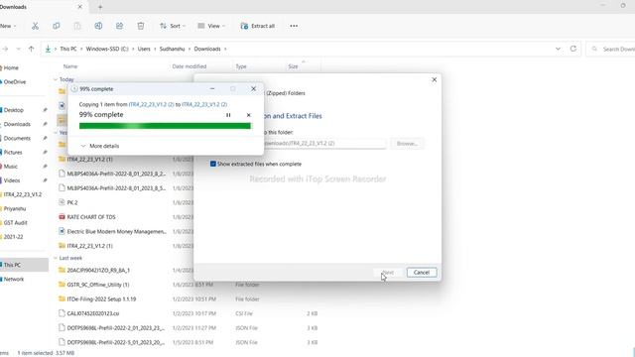Viewport: 635px width, 357px height.
Task: Open GST Audit in navigation pane
Action: click(x=16, y=222)
